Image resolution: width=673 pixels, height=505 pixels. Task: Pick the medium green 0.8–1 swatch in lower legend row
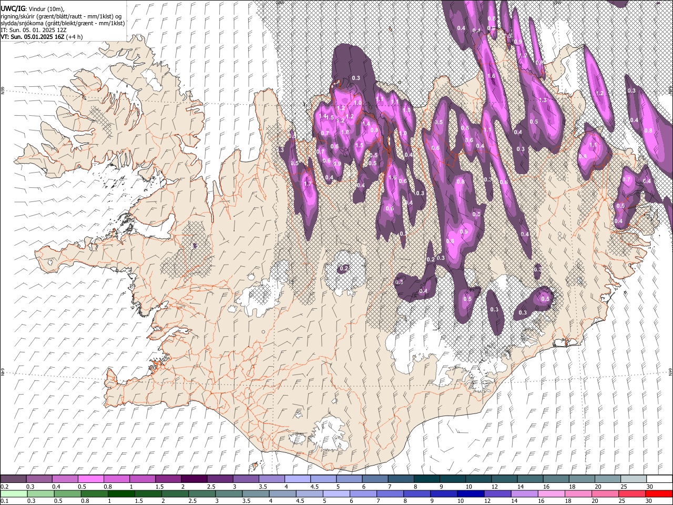[94, 493]
